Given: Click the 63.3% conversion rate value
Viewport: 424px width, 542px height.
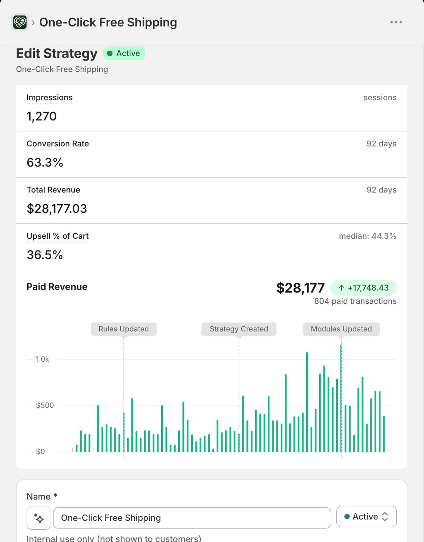Looking at the screenshot, I should [45, 162].
